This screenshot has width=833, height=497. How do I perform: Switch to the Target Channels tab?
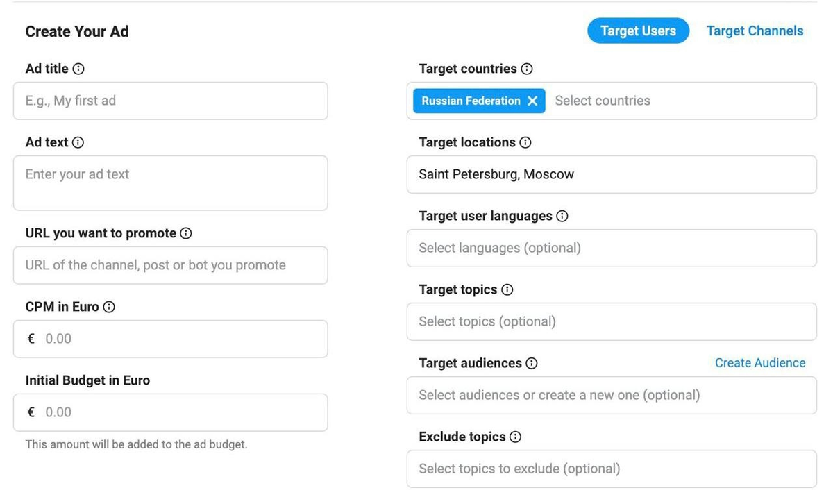click(755, 31)
